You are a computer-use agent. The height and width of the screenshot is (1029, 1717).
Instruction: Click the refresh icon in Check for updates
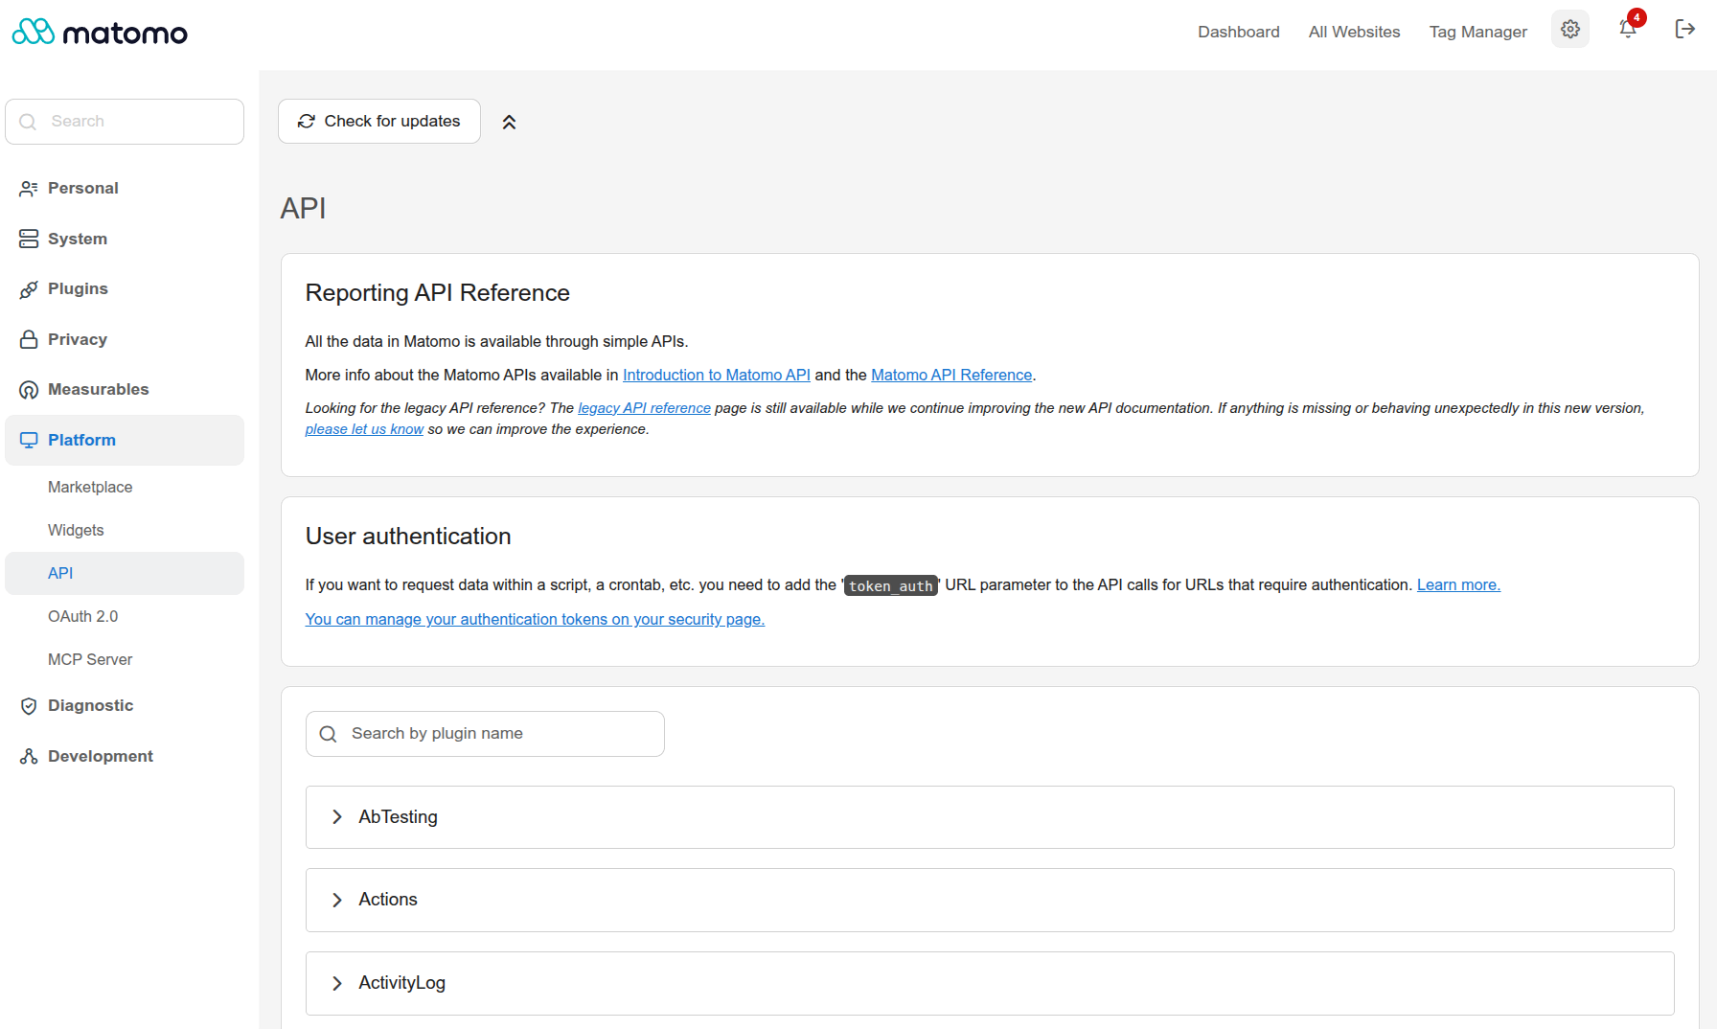click(307, 121)
